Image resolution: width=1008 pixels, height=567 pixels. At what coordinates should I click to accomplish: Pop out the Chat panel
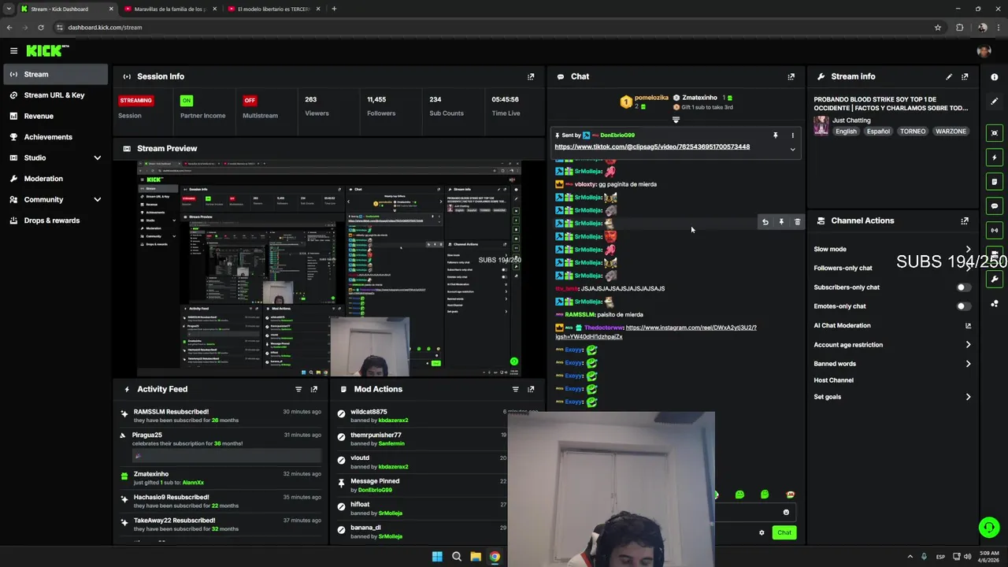pyautogui.click(x=791, y=76)
